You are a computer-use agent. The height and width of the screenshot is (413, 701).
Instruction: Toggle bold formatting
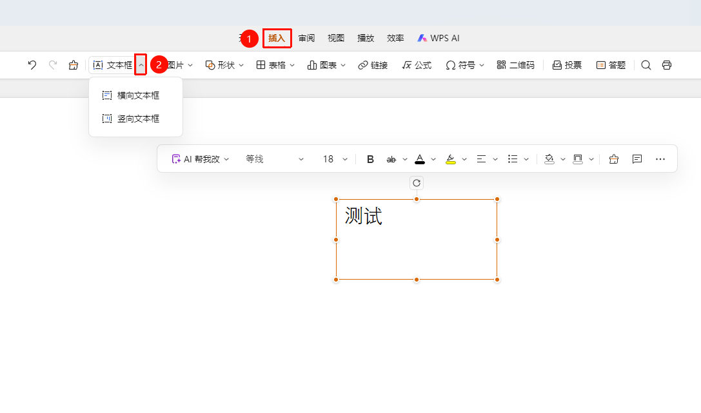pos(370,159)
